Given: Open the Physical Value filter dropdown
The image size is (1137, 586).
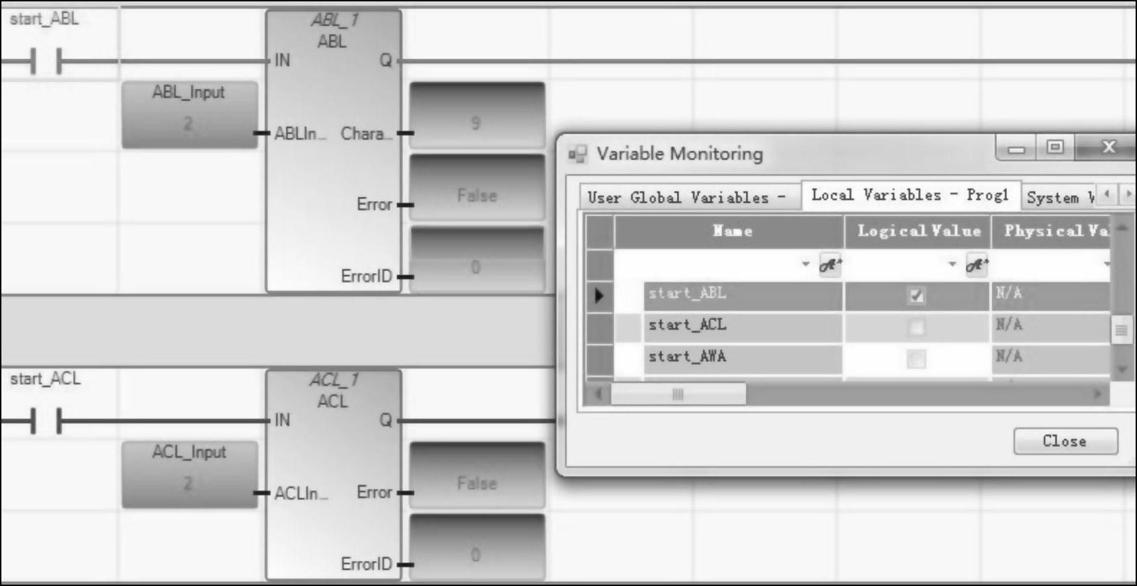Looking at the screenshot, I should click(1106, 265).
